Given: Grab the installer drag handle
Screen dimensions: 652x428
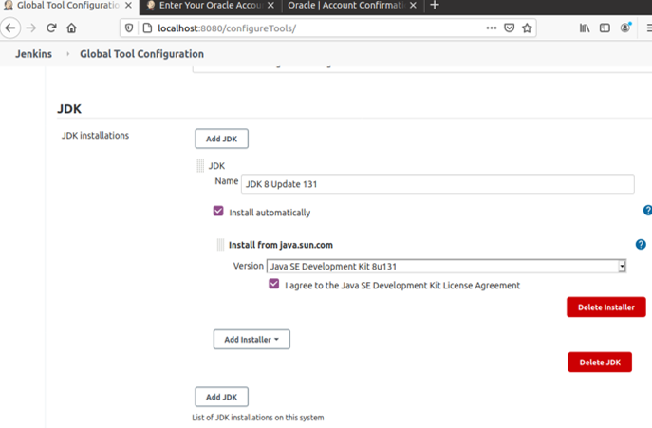Looking at the screenshot, I should point(220,245).
